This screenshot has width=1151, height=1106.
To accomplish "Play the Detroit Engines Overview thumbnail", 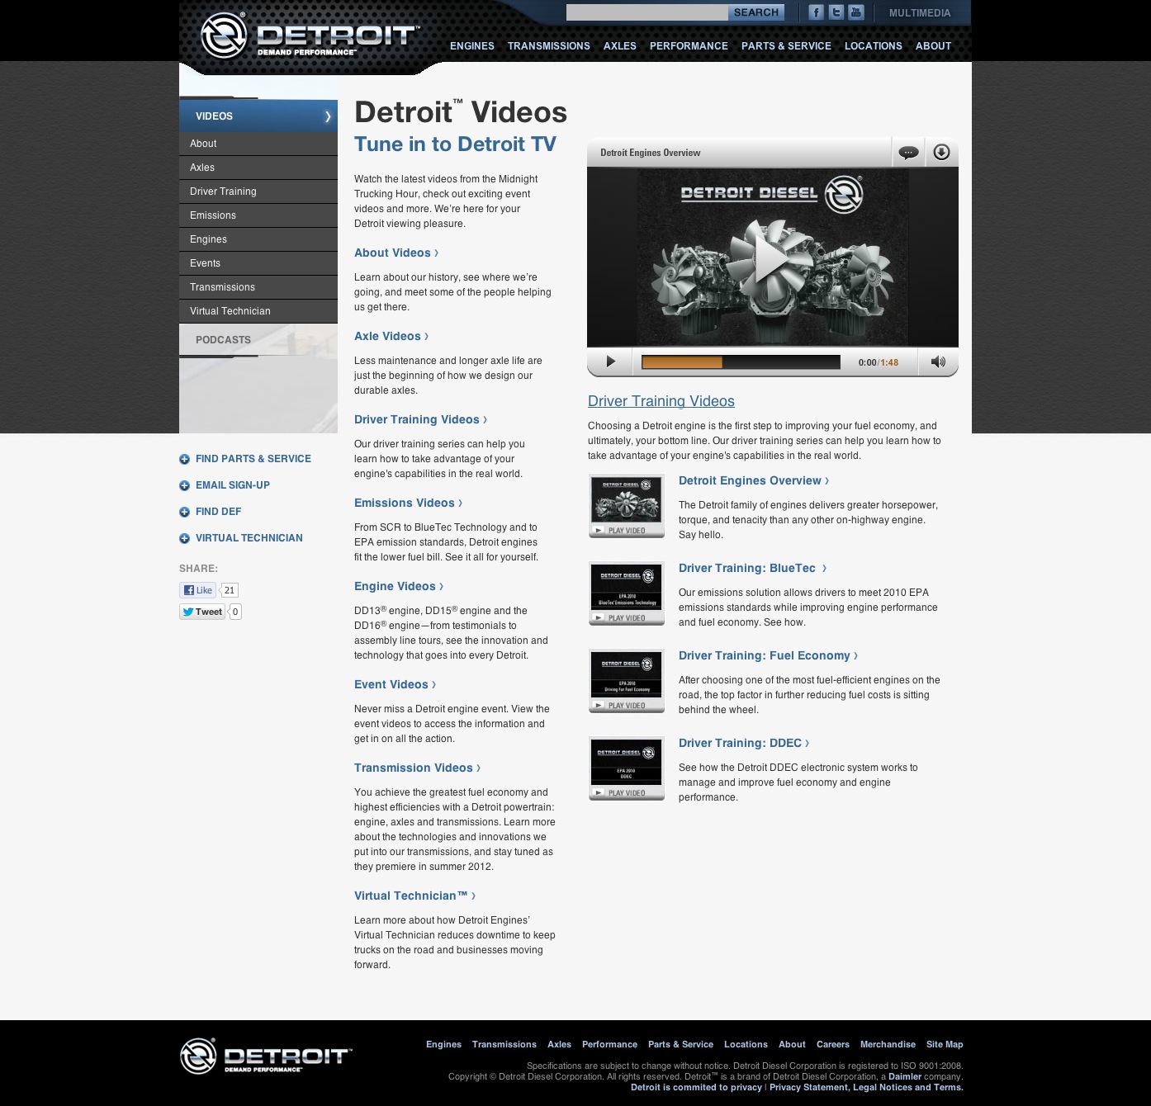I will pos(627,506).
